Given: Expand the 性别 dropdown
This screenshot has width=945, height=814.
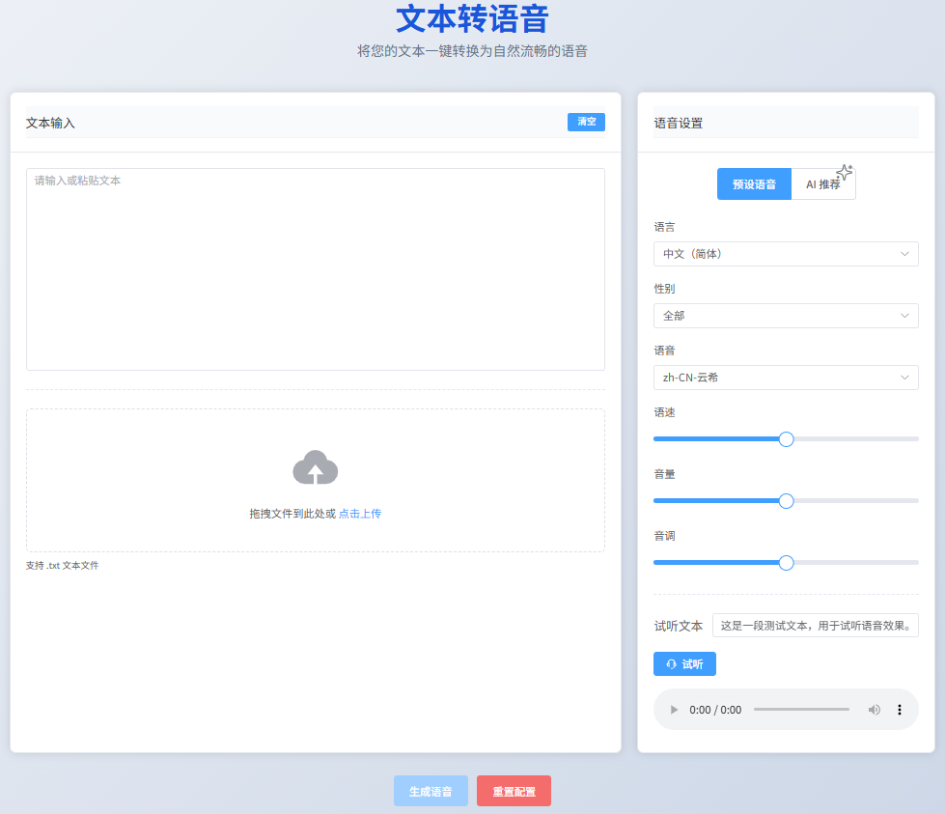Looking at the screenshot, I should tap(786, 316).
